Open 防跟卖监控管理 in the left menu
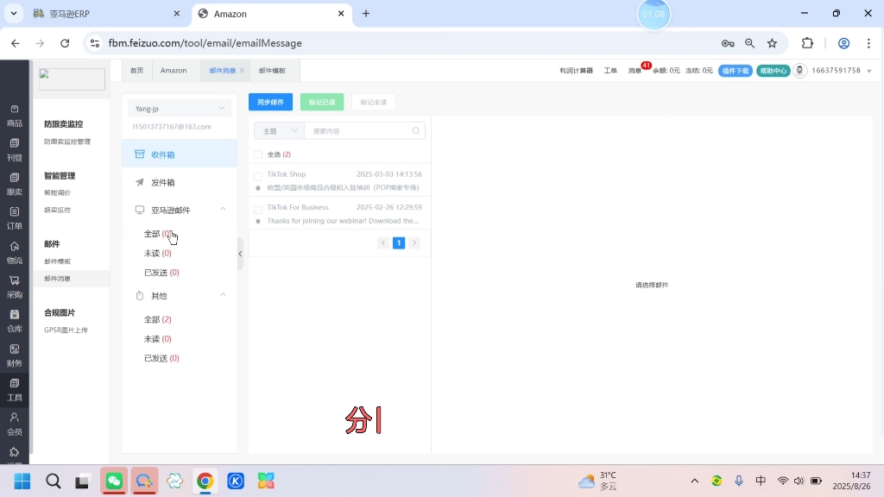Viewport: 884px width, 497px height. (67, 142)
